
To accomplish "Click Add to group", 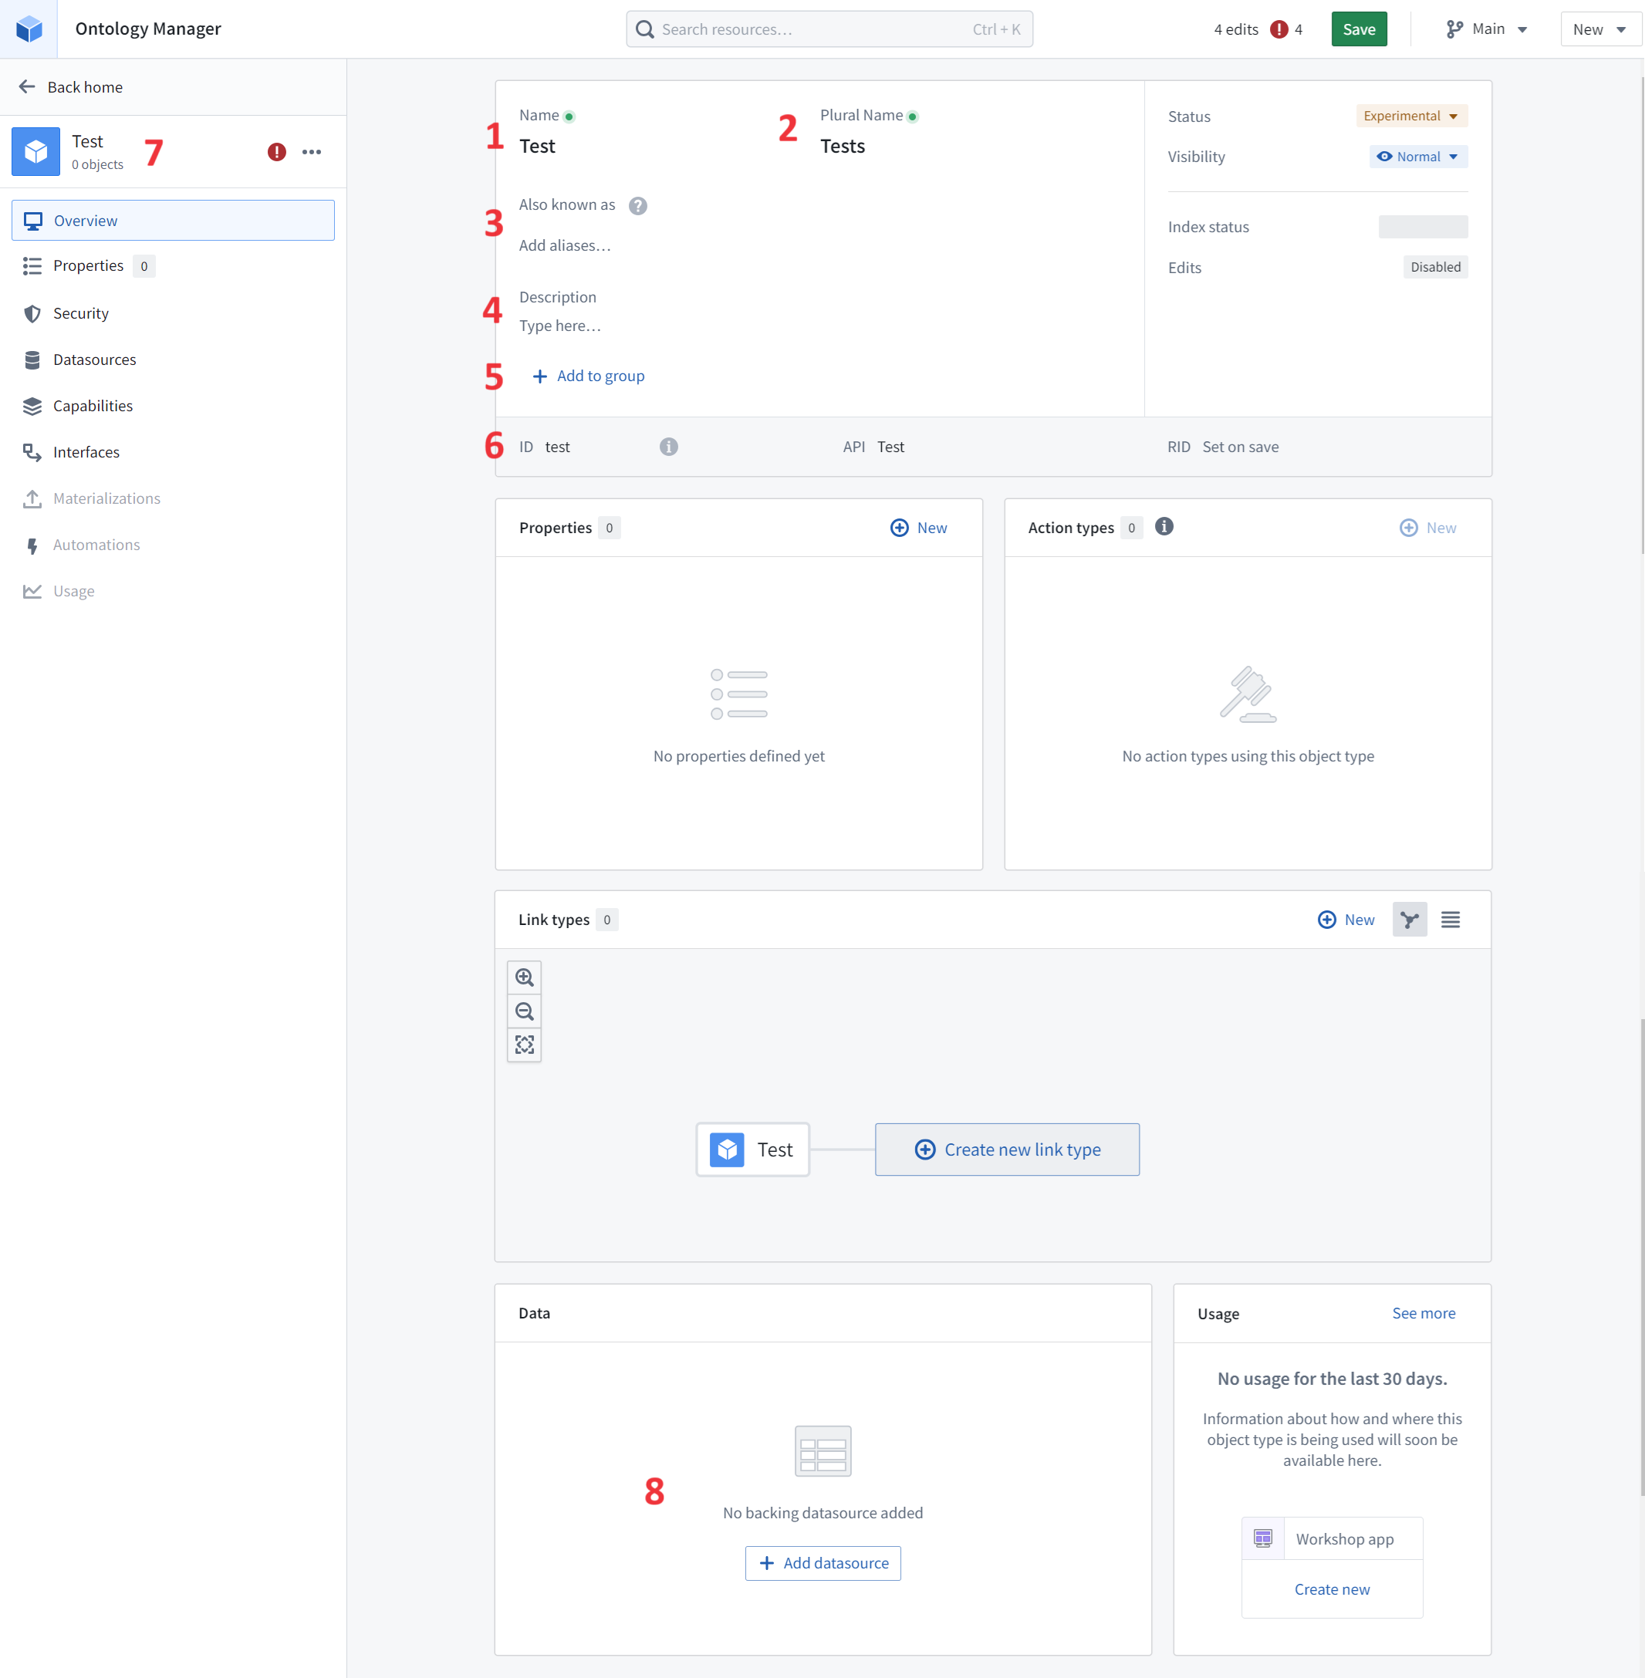I will (589, 376).
